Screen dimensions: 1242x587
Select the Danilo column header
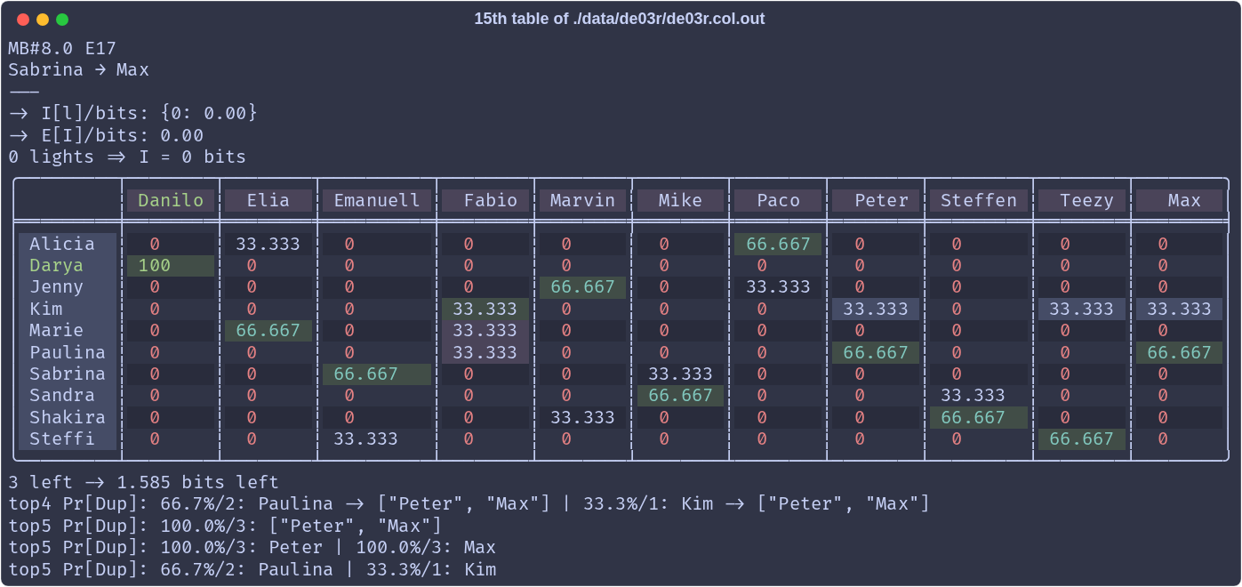click(x=171, y=201)
